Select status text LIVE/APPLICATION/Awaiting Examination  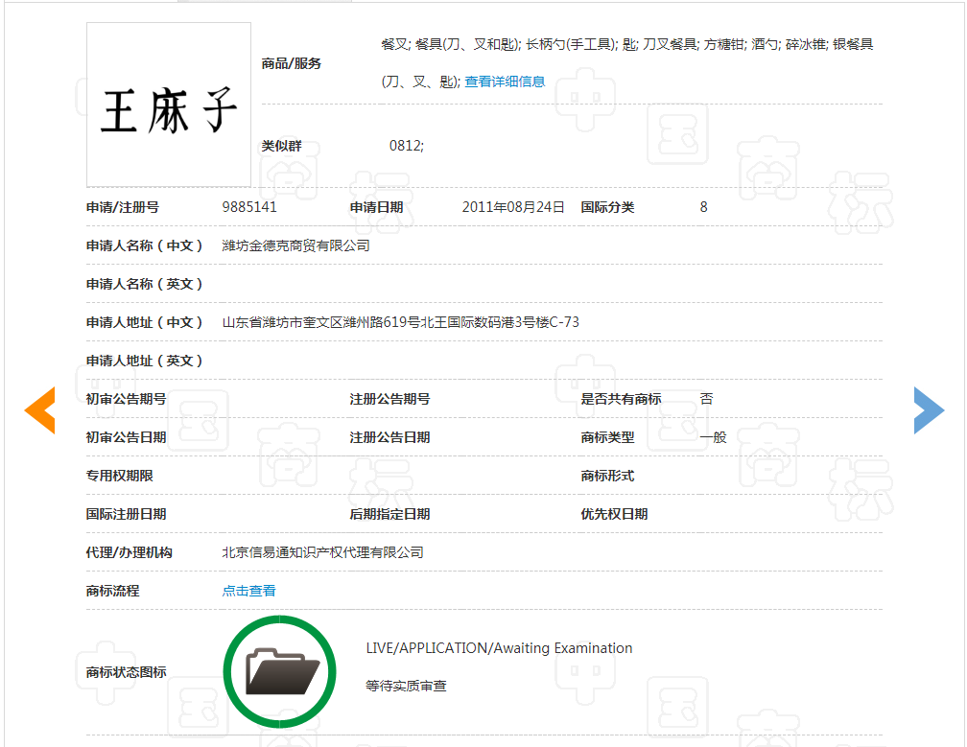(499, 648)
